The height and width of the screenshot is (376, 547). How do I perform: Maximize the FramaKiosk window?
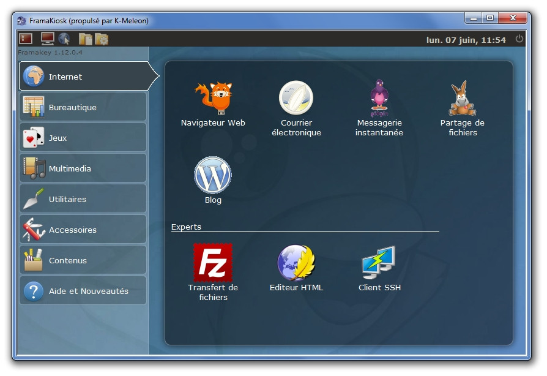490,18
